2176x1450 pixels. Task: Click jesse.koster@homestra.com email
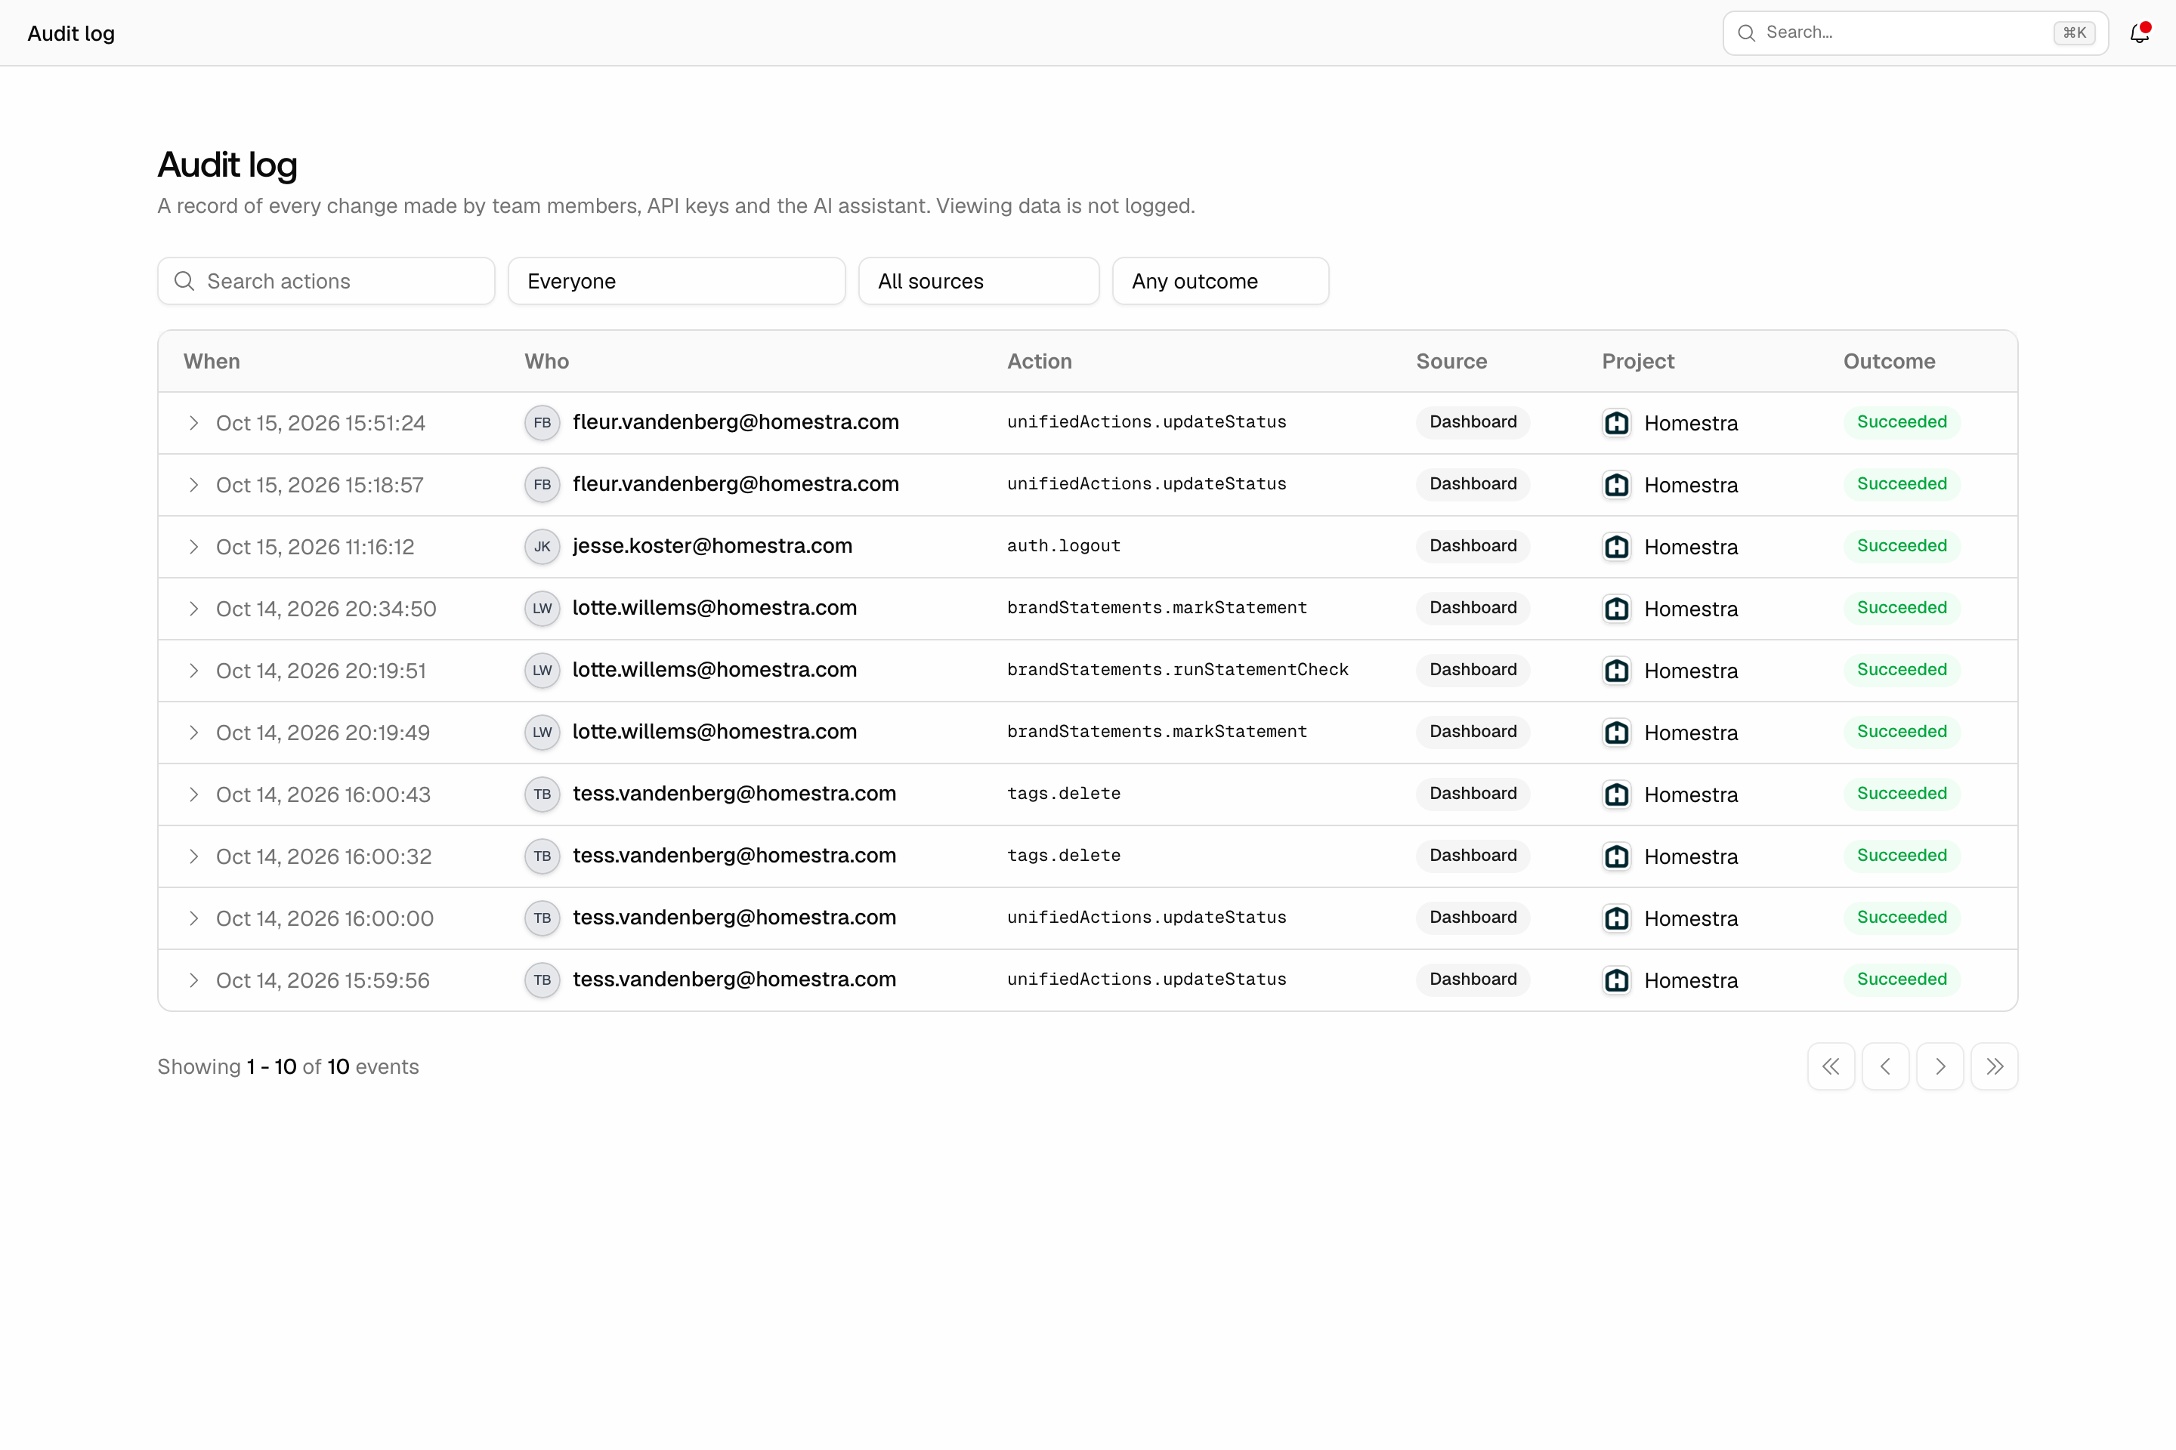pyautogui.click(x=712, y=545)
